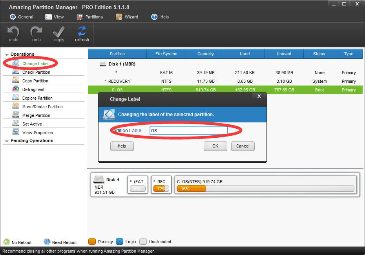Open the View menu
This screenshot has height=255, width=365.
(x=55, y=17)
